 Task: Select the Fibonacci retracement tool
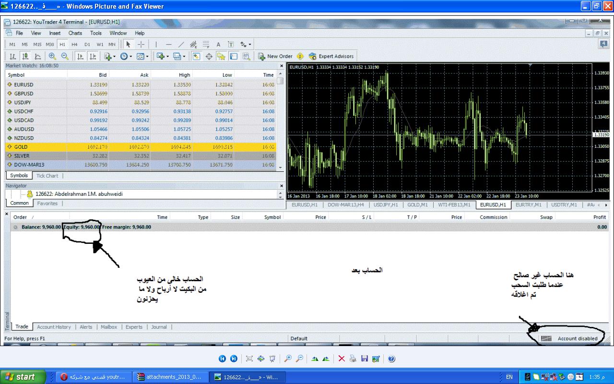pyautogui.click(x=206, y=44)
